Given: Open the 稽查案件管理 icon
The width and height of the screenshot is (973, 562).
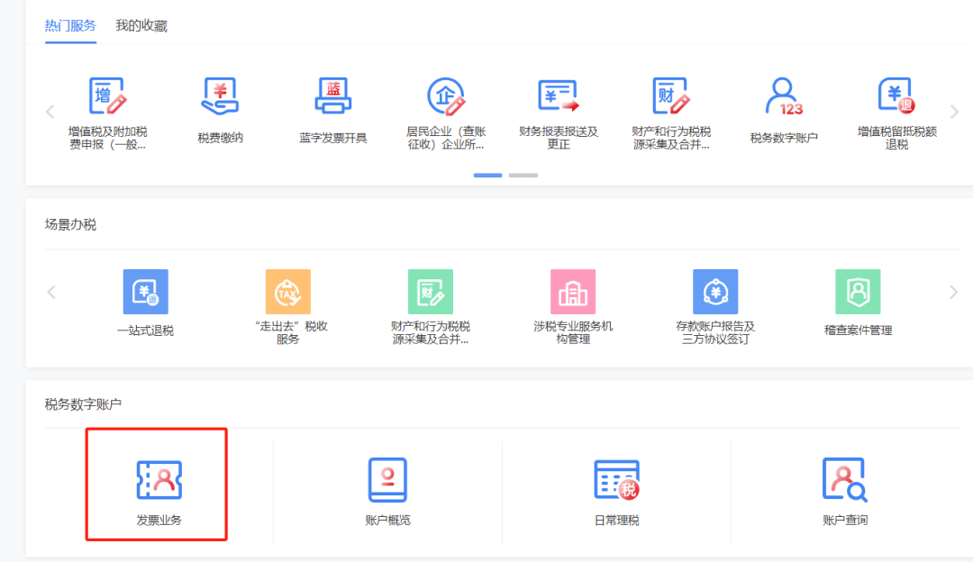Looking at the screenshot, I should click(856, 291).
